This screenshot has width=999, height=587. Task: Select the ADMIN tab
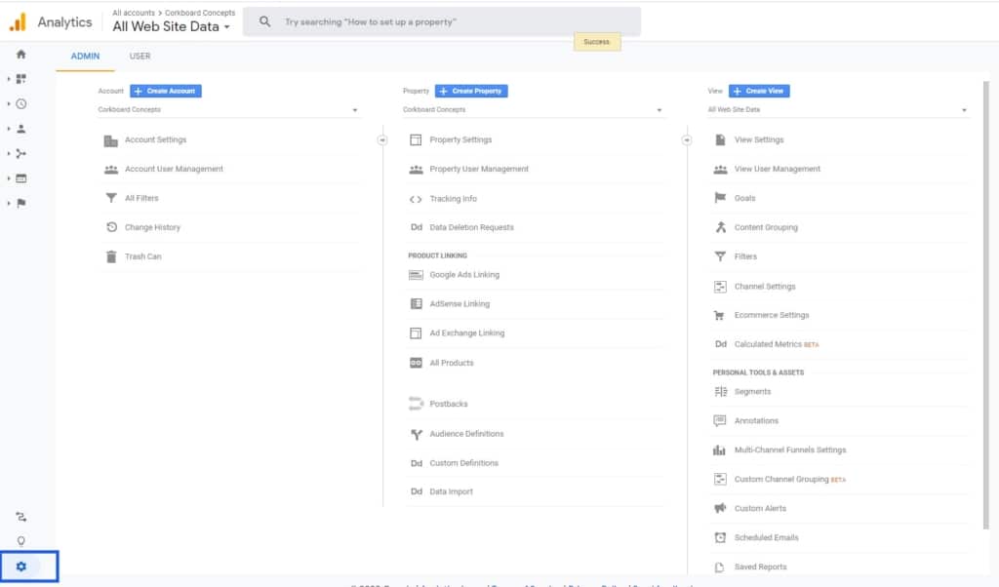(x=85, y=57)
